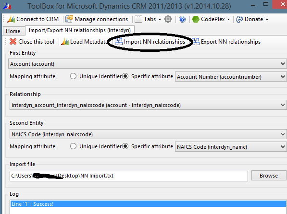The width and height of the screenshot is (287, 214).
Task: Open the NAICS Code (interdyn_name) attribute dropdown
Action: [x=231, y=147]
